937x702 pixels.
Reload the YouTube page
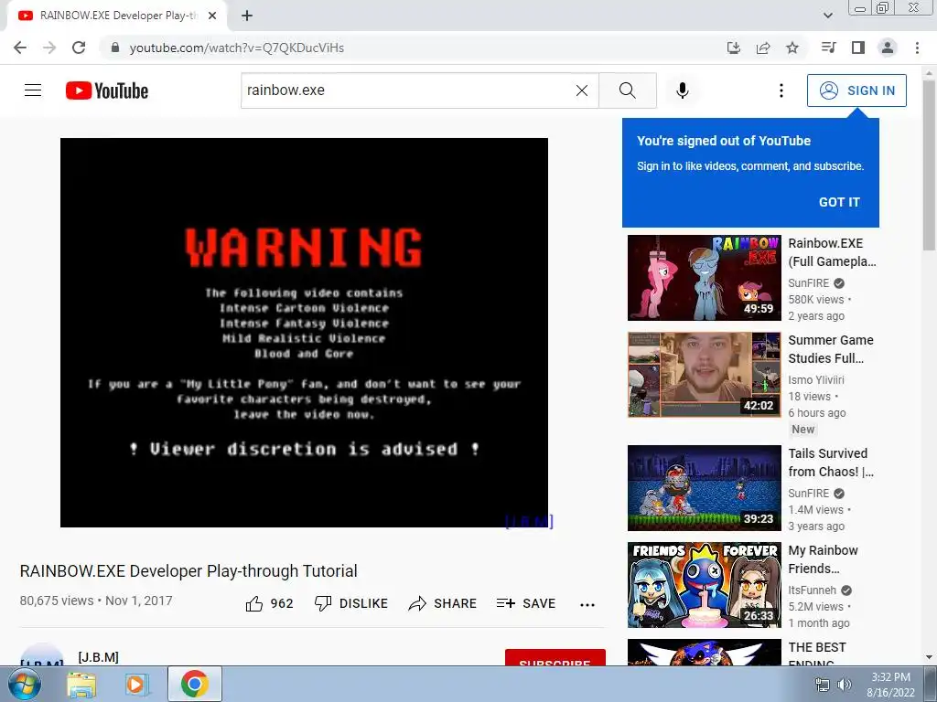[79, 48]
